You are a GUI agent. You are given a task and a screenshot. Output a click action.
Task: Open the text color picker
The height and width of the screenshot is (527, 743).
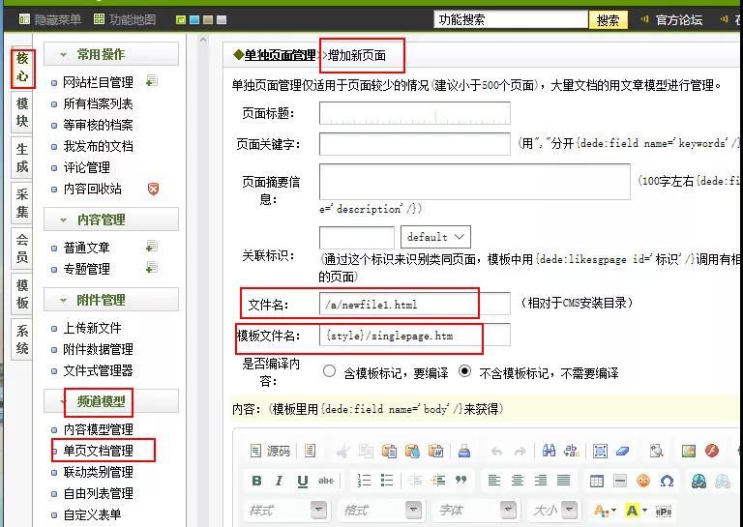605,511
